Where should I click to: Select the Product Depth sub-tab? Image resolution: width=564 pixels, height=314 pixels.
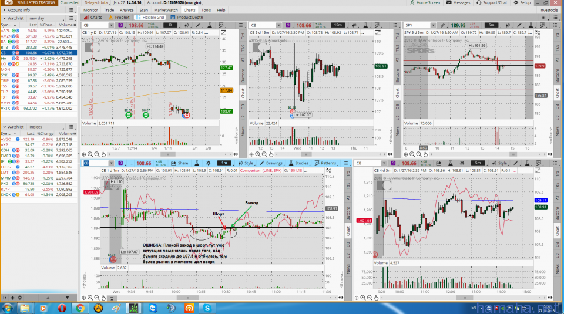(187, 17)
